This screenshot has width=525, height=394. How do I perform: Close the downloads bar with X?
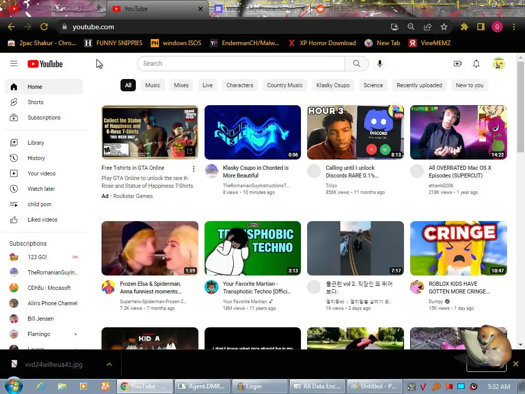(x=516, y=364)
